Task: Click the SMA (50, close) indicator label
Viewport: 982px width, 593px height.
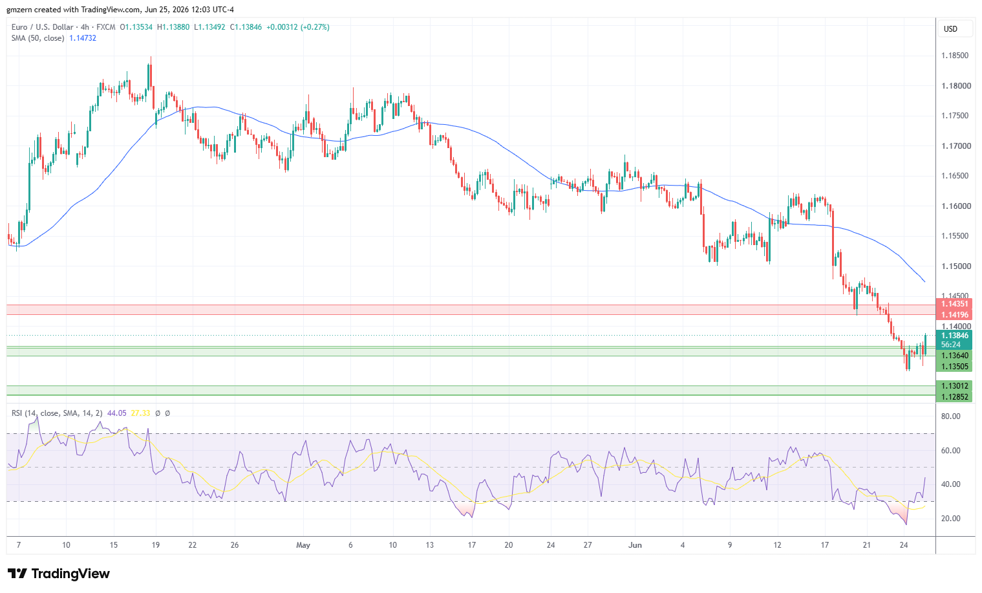Action: coord(37,38)
